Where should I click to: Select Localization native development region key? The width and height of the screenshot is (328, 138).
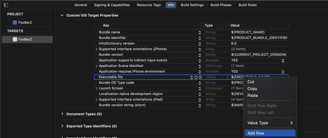click(x=131, y=94)
